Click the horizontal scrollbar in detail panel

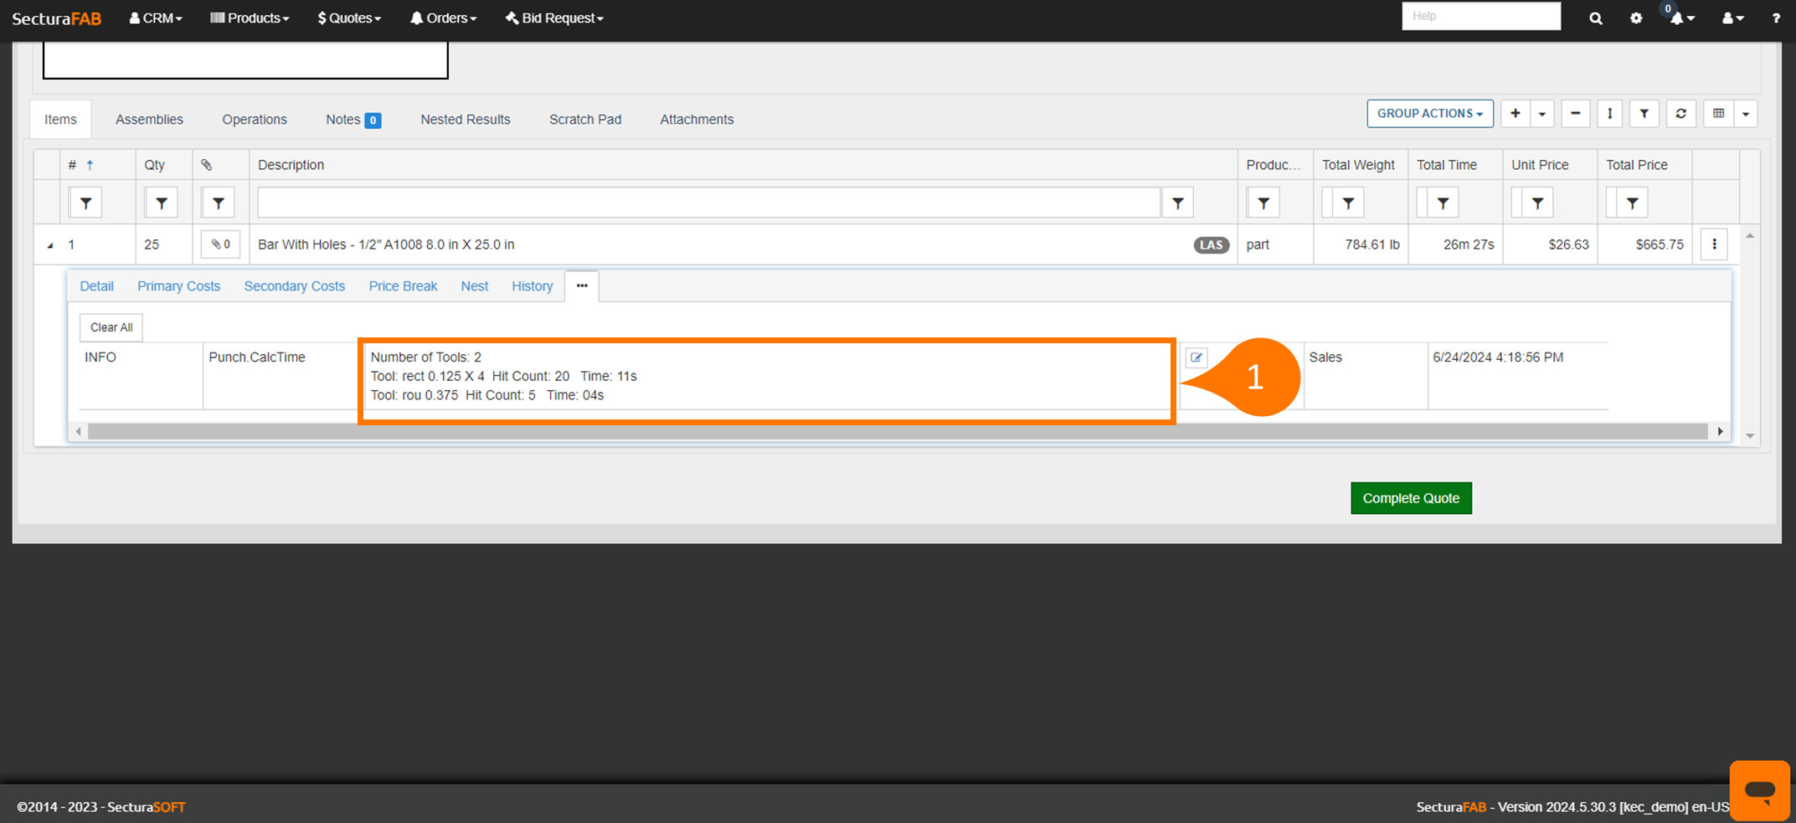pos(896,431)
